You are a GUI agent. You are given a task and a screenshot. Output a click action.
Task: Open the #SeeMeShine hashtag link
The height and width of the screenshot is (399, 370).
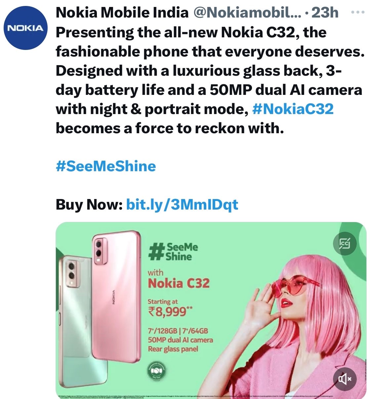point(106,166)
